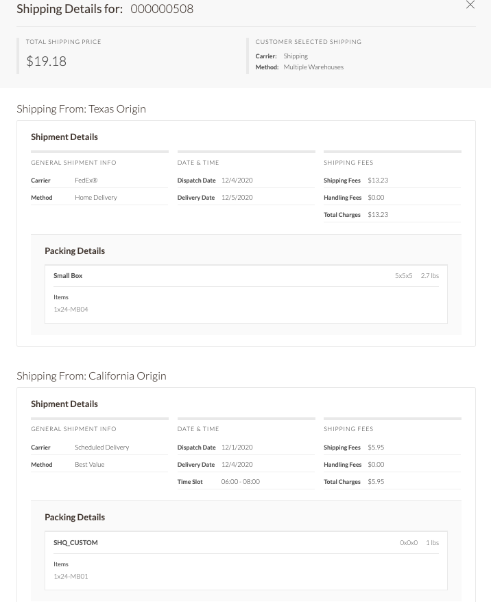Click the 12/1/2020 dispatch date
This screenshot has height=602, width=491.
click(x=237, y=448)
